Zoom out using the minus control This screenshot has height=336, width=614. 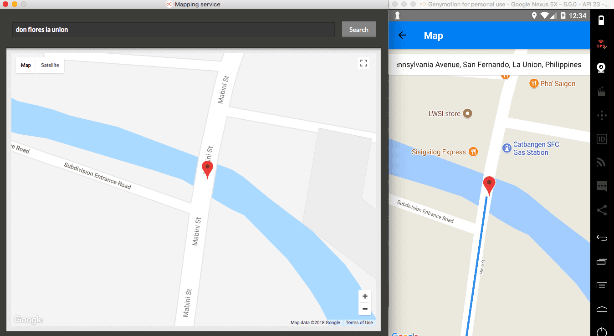(x=364, y=309)
